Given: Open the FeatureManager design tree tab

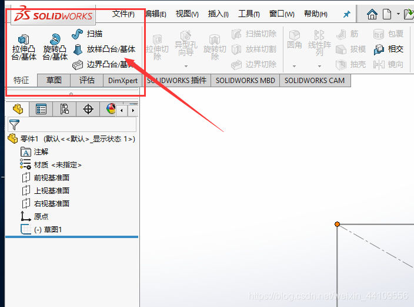Looking at the screenshot, I should pos(18,109).
